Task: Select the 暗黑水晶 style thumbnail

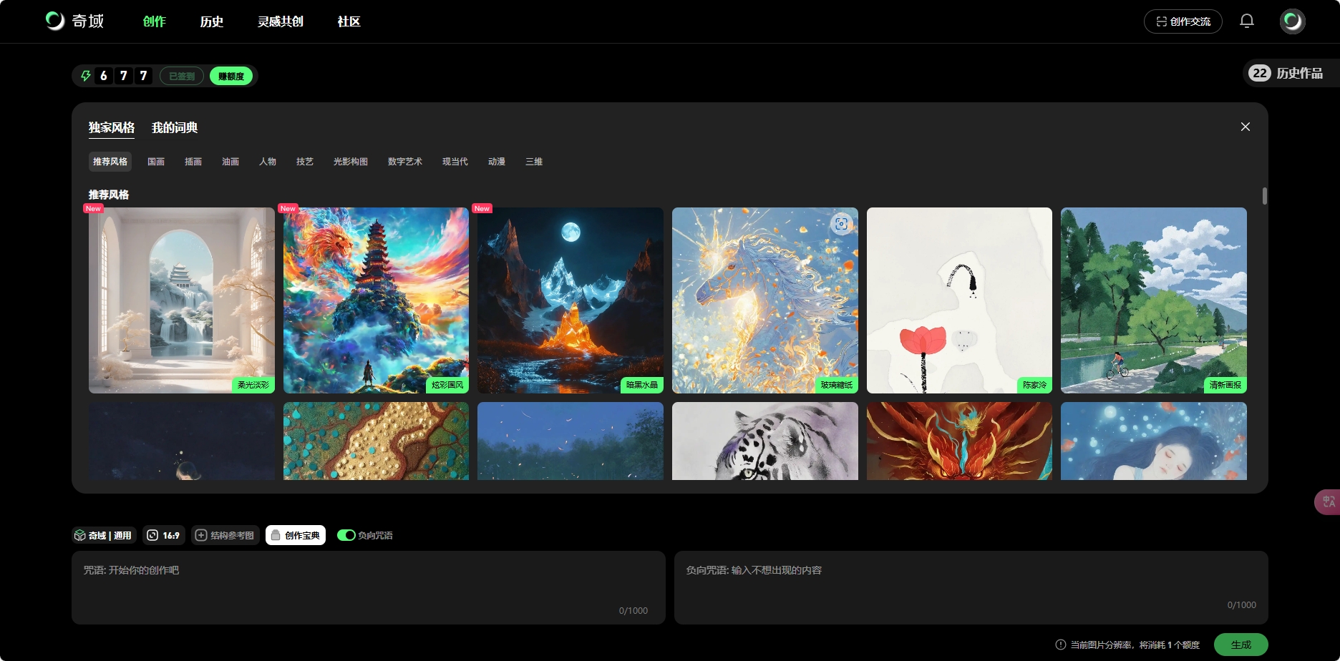Action: point(570,300)
